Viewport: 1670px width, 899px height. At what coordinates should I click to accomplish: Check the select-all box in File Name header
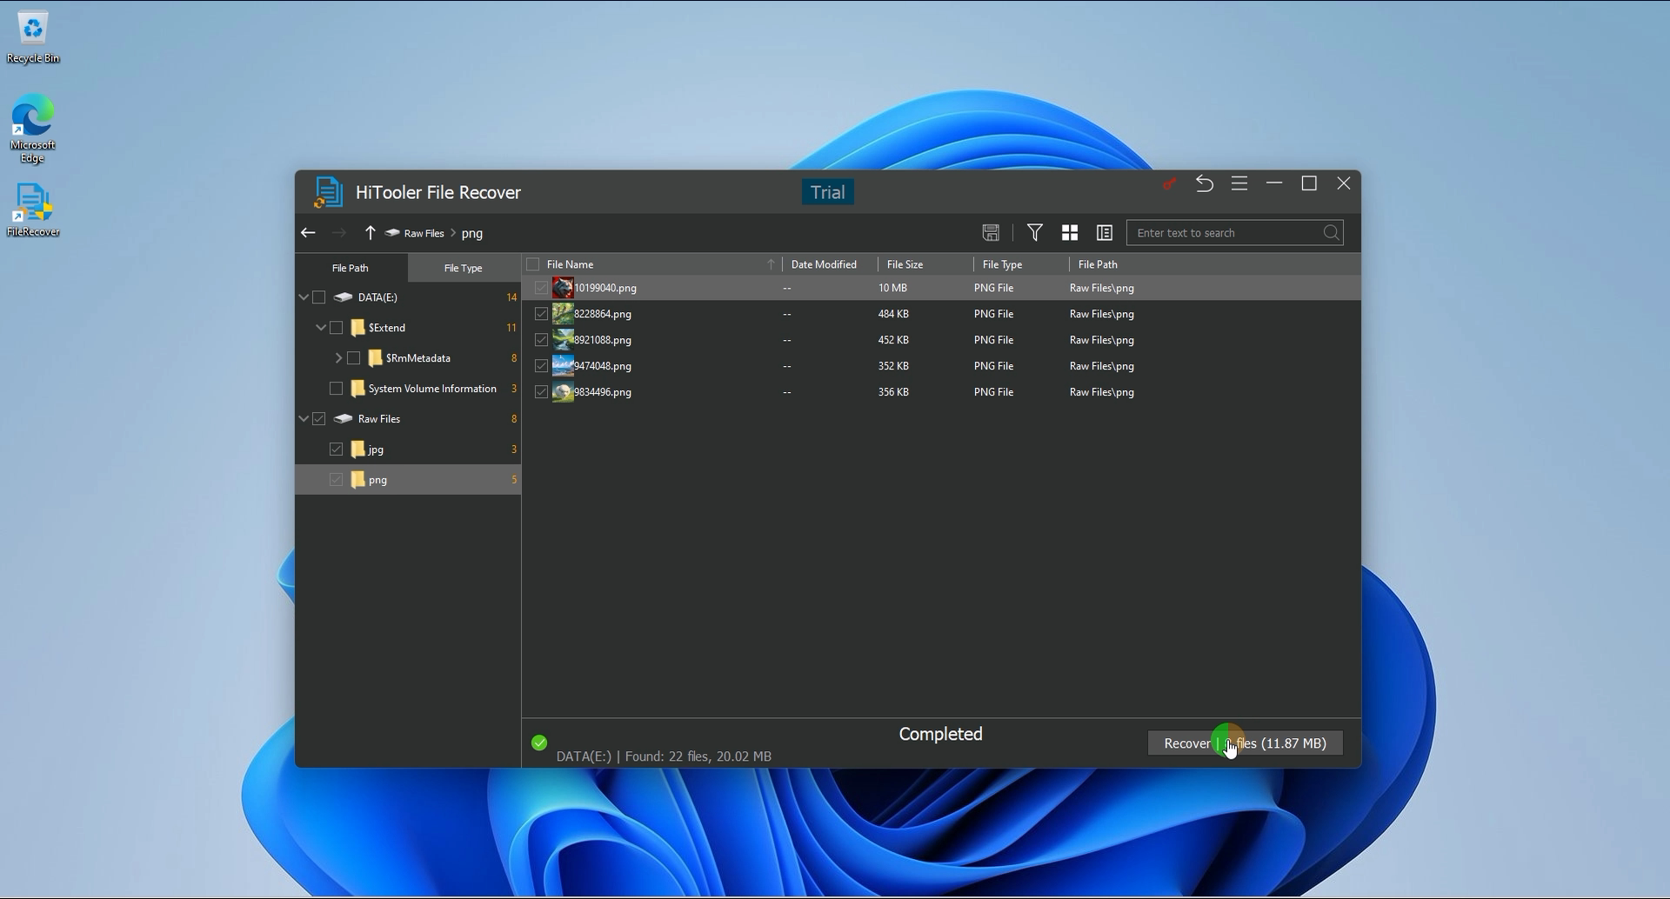[531, 263]
